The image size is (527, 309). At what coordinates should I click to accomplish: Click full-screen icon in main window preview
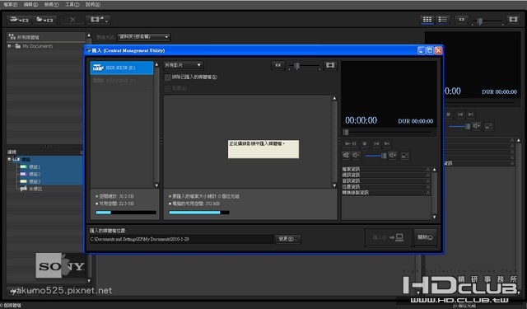click(x=488, y=126)
